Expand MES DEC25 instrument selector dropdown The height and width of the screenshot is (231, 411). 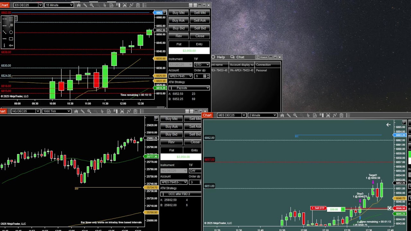click(x=244, y=115)
